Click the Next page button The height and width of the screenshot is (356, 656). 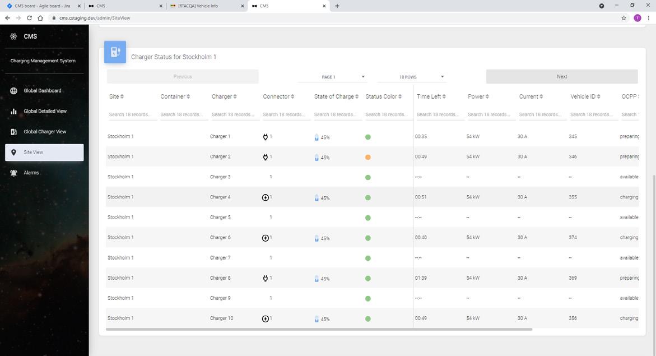[x=561, y=77]
